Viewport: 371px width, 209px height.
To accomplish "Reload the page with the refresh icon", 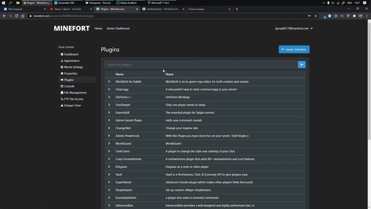I will coord(17,16).
